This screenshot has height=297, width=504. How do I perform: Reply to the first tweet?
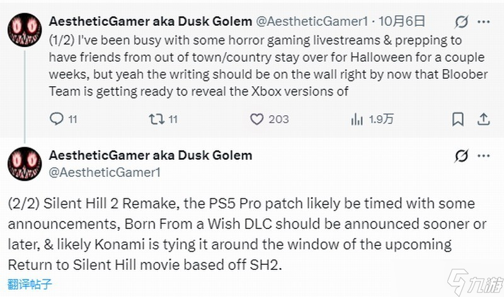click(x=57, y=119)
